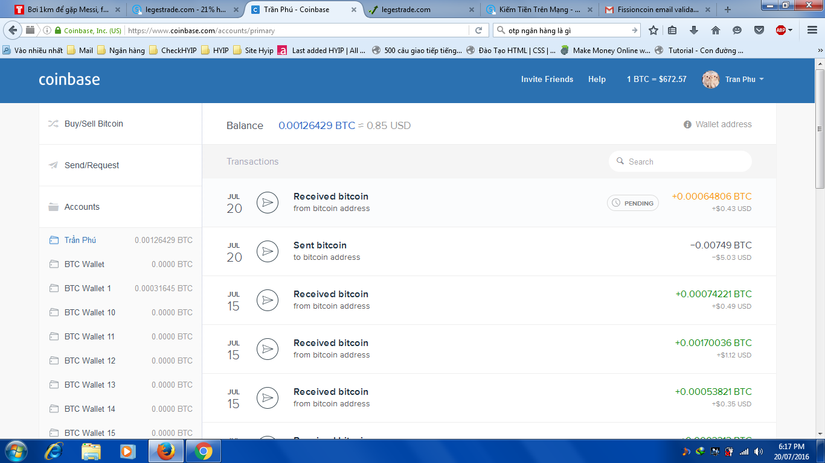Click the volume speaker tray icon
The width and height of the screenshot is (825, 463).
[x=758, y=452]
